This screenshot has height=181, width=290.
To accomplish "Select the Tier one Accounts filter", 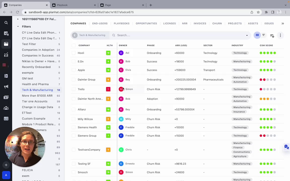I will 35,101.
